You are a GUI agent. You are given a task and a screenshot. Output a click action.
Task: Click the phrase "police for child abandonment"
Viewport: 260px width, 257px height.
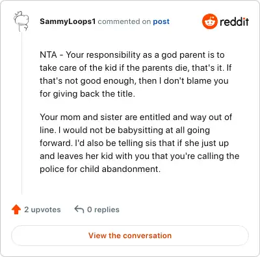click(x=99, y=169)
